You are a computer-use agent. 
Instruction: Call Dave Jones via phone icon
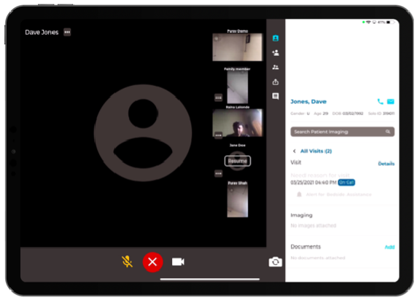[380, 102]
